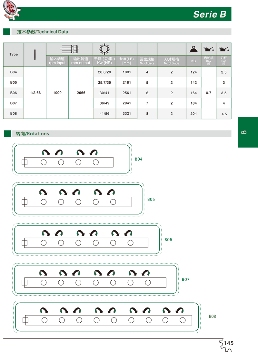The width and height of the screenshot is (258, 353).
Task: Click the sun-shaped power icon
Action: (104, 49)
